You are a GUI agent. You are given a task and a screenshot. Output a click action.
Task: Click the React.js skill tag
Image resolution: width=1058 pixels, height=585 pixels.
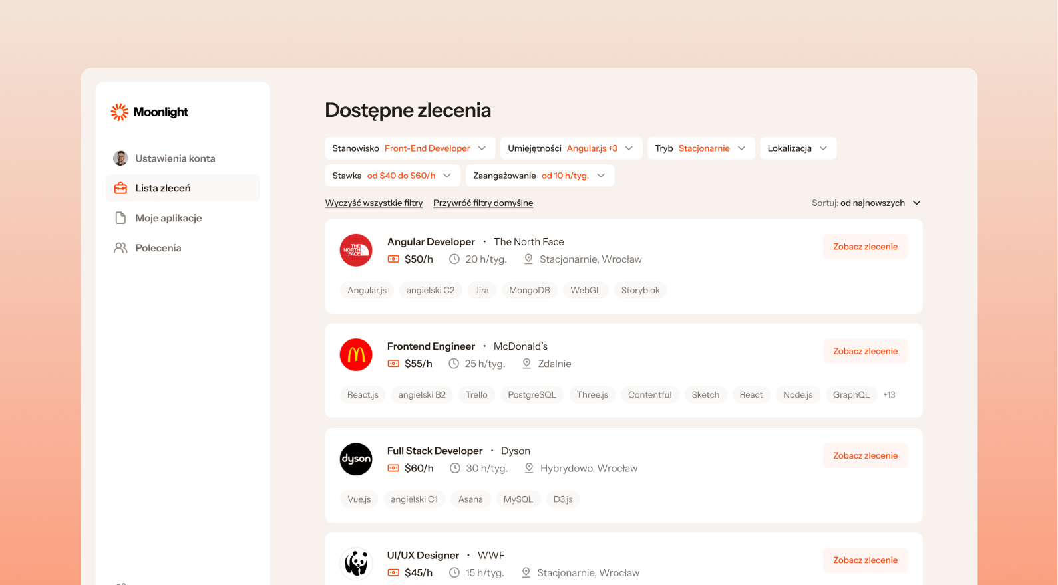click(363, 395)
